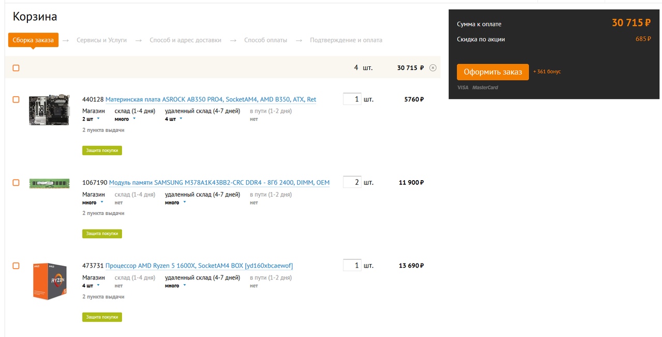Click the remove-all circled X icon
Viewport: 662px width, 337px height.
coord(433,68)
